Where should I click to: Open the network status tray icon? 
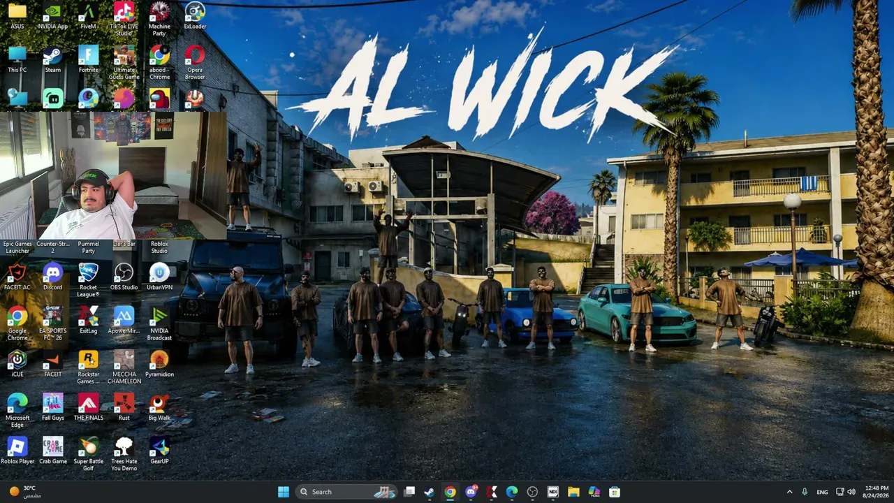click(x=840, y=492)
